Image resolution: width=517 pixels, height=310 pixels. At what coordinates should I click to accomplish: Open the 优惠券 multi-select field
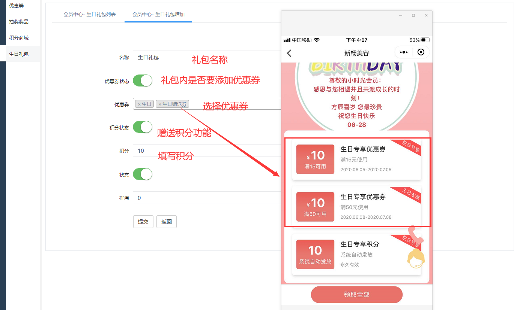click(207, 104)
